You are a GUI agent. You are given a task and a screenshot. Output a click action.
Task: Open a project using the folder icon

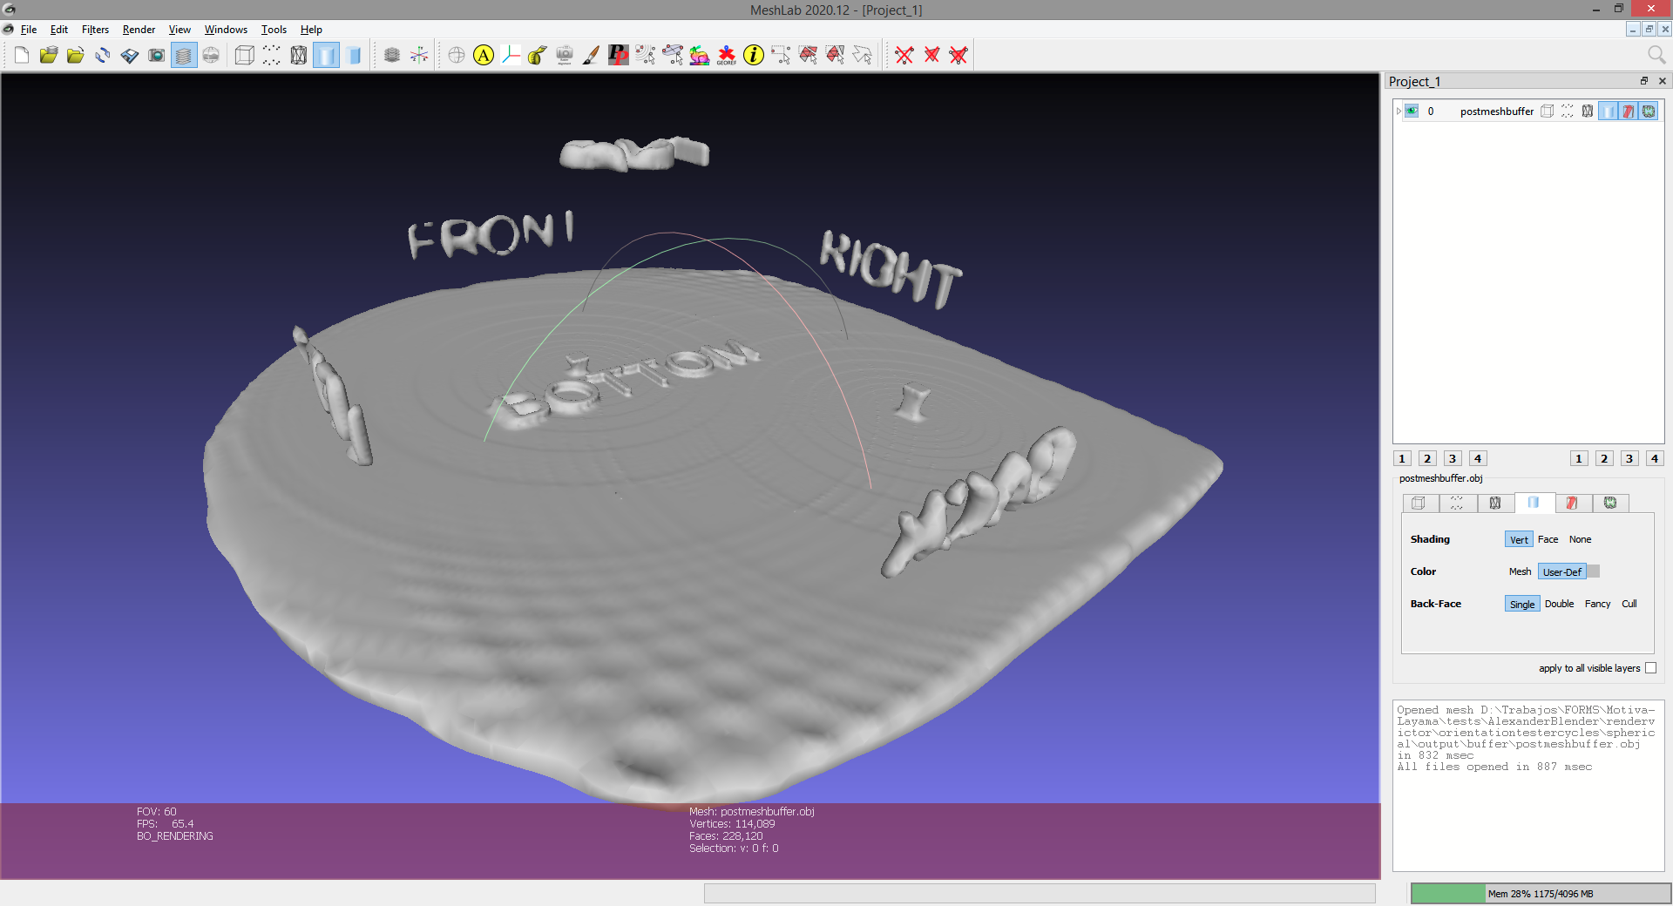click(48, 55)
